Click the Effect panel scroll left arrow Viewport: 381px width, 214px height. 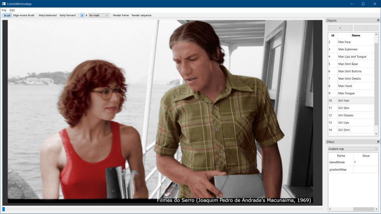click(x=330, y=209)
